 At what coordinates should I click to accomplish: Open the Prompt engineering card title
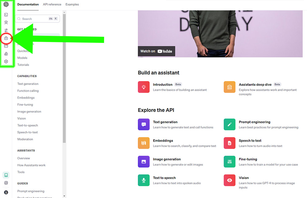(x=255, y=122)
